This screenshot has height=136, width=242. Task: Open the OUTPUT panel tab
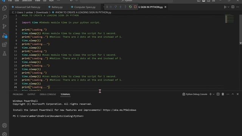point(31,94)
